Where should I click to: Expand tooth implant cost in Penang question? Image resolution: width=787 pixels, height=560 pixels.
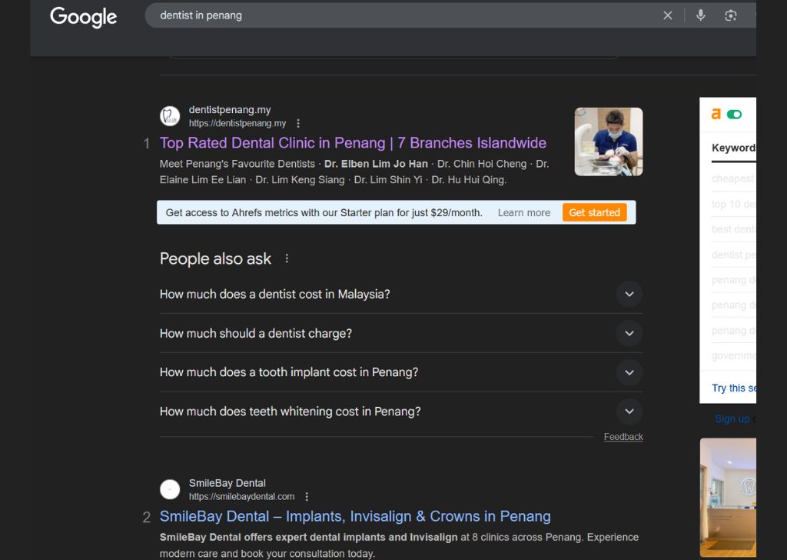(x=401, y=372)
